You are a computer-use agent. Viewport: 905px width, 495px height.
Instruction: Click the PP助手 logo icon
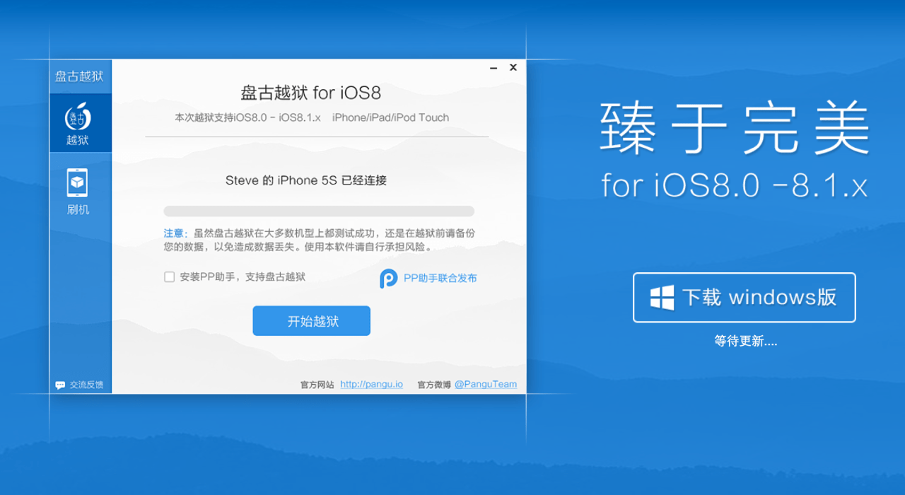388,279
